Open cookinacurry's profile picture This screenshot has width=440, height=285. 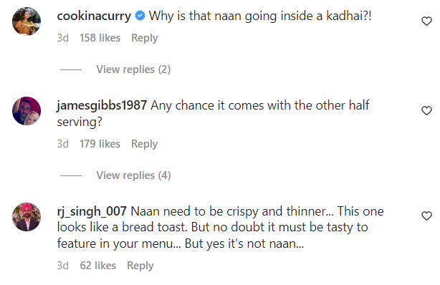pyautogui.click(x=27, y=21)
